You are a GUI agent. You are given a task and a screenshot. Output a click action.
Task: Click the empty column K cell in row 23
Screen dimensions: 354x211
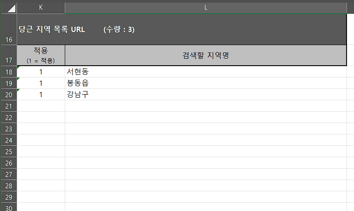click(41, 129)
